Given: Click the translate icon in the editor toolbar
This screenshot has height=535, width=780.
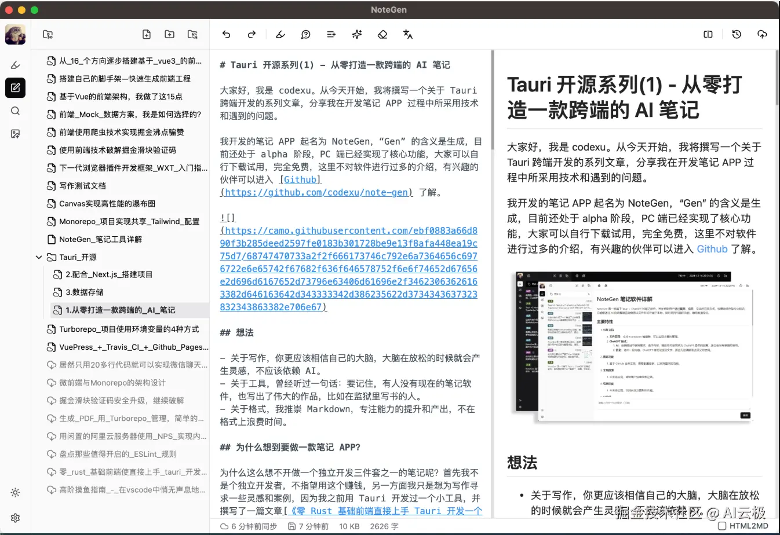Looking at the screenshot, I should coord(408,35).
